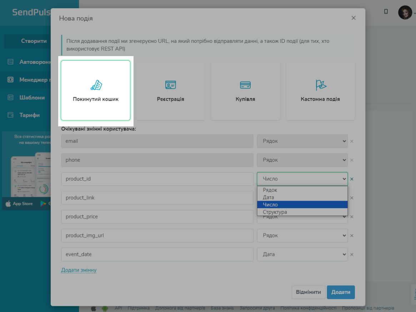Pick the Купівля event card
Screen dimensions: 416x312
[245, 90]
